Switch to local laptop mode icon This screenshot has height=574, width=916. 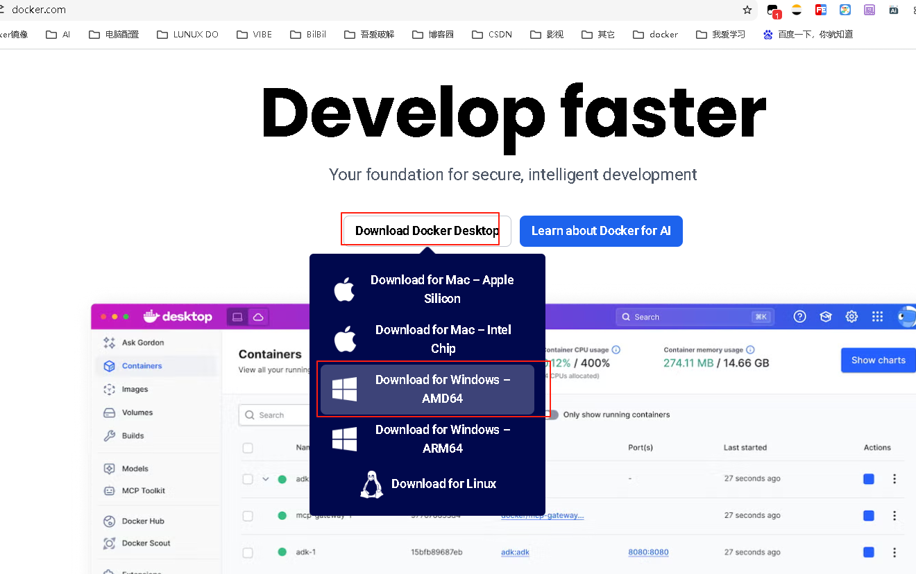[237, 317]
